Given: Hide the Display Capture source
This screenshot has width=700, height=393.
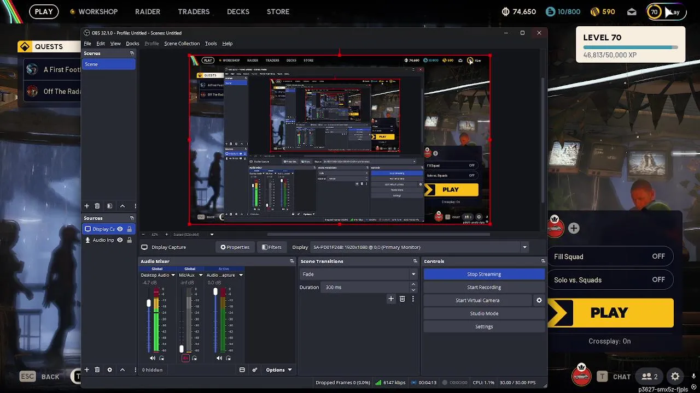Looking at the screenshot, I should [120, 229].
